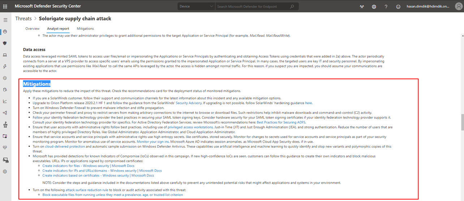Open Settings gear icon in sidebar
The width and height of the screenshot is (464, 201).
[x=5, y=171]
